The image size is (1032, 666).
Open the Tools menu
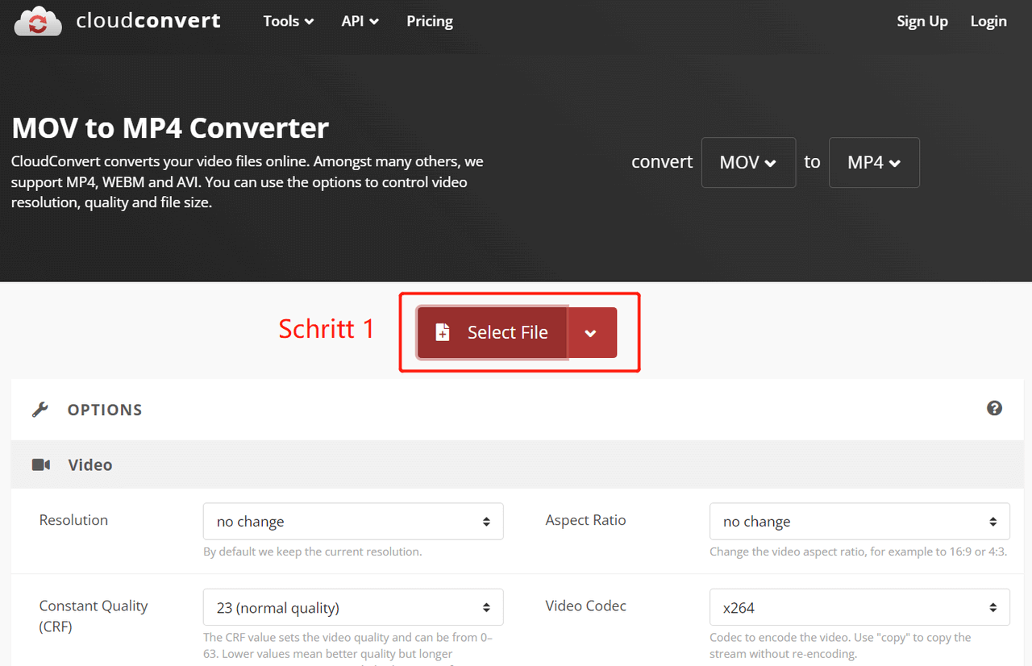(289, 21)
